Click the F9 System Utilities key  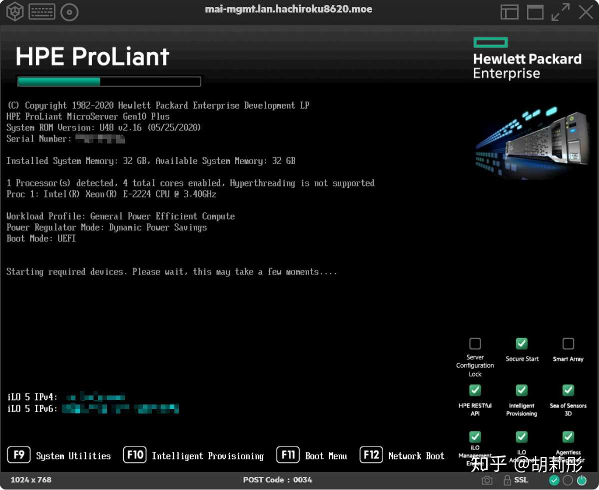click(x=18, y=455)
